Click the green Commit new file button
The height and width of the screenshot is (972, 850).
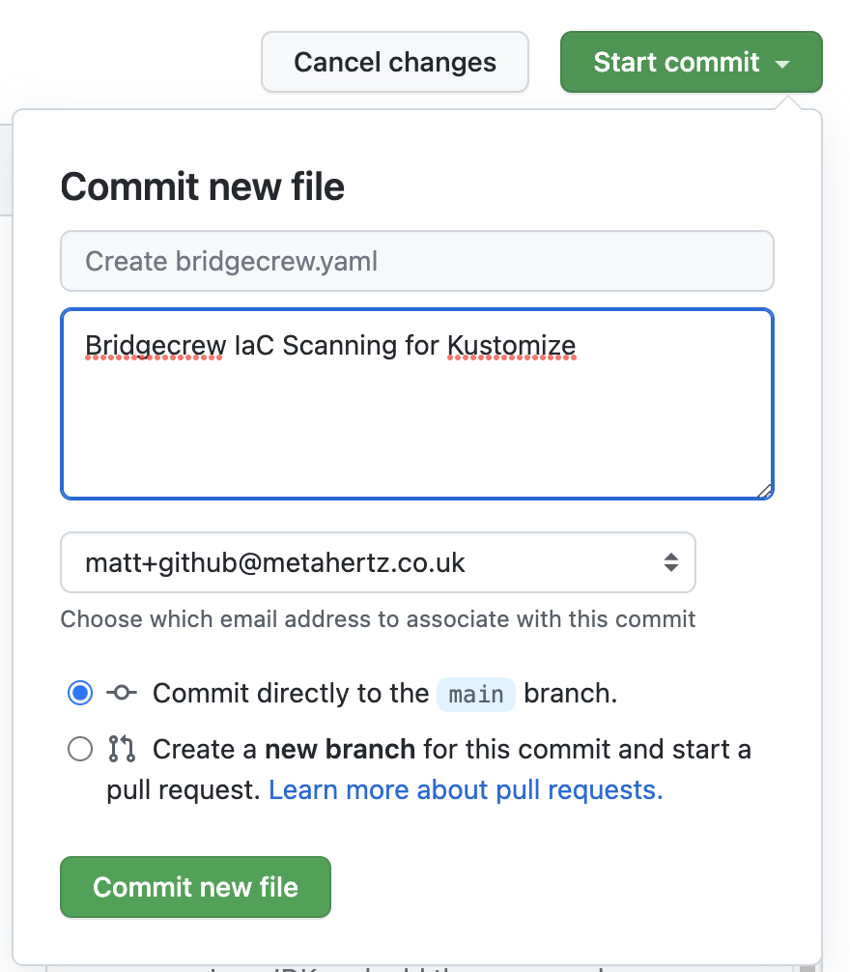point(196,887)
